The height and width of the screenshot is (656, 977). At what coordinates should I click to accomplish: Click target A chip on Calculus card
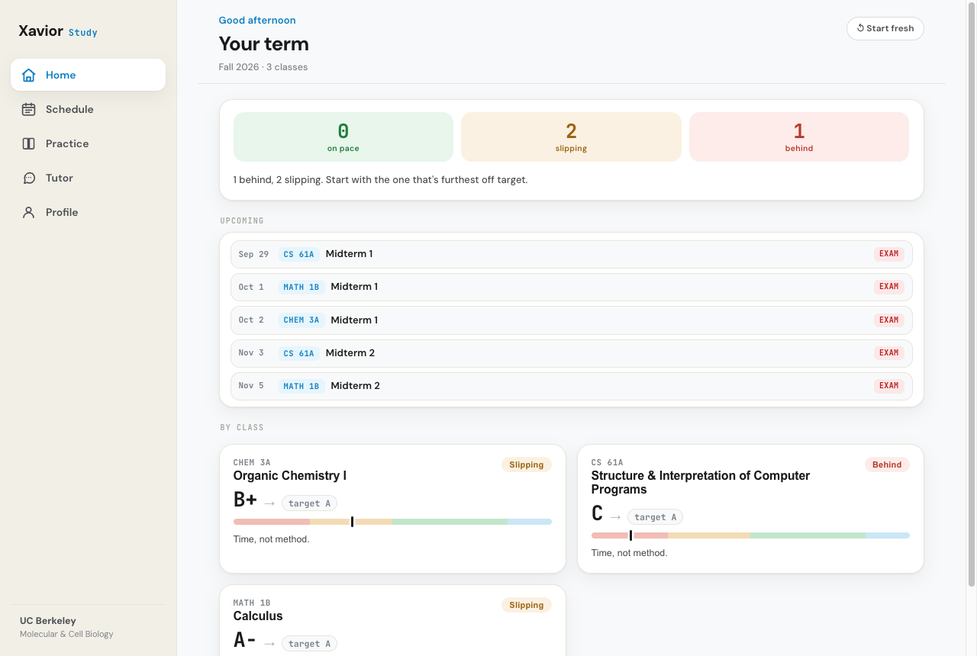[309, 644]
